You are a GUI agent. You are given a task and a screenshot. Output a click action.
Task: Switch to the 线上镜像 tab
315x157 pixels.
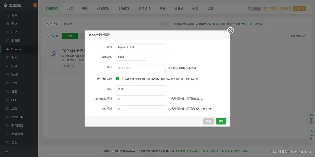[103, 9]
